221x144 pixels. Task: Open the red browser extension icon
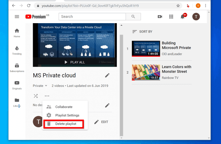(x=188, y=6)
